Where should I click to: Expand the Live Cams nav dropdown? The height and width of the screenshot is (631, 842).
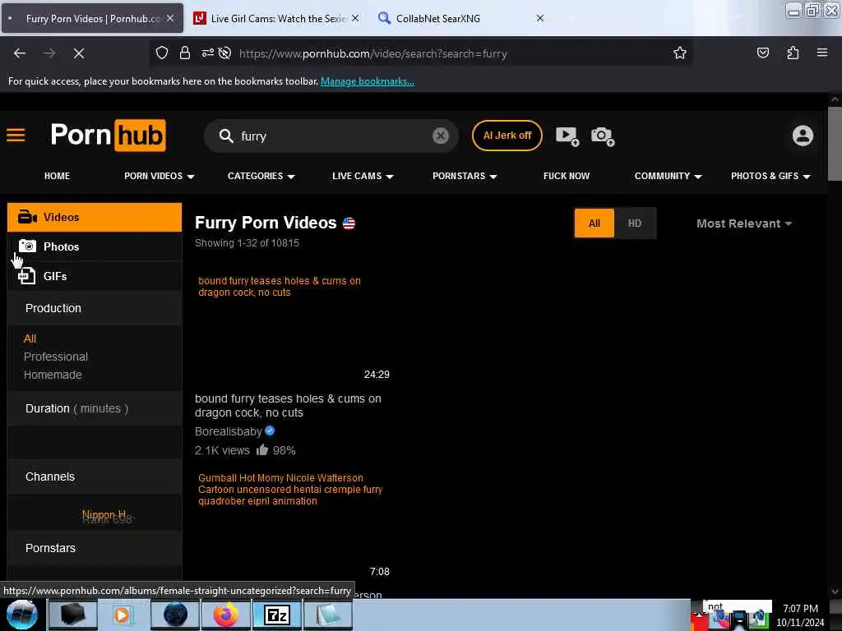[x=363, y=176]
